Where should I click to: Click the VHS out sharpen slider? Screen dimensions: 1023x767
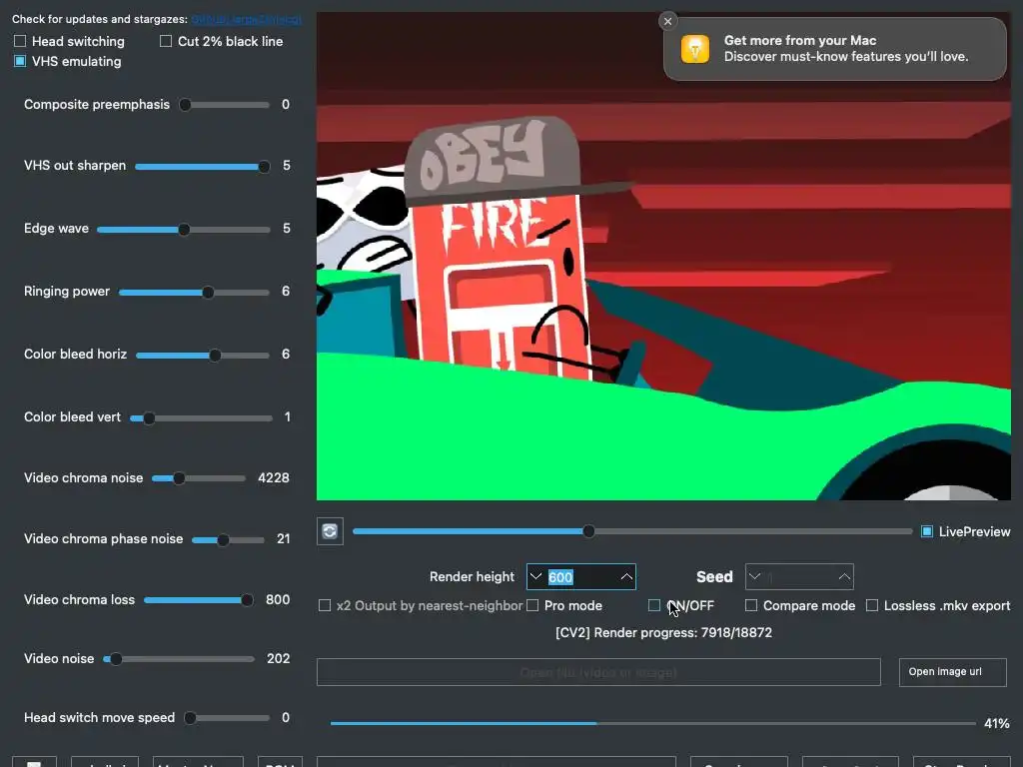tap(202, 167)
